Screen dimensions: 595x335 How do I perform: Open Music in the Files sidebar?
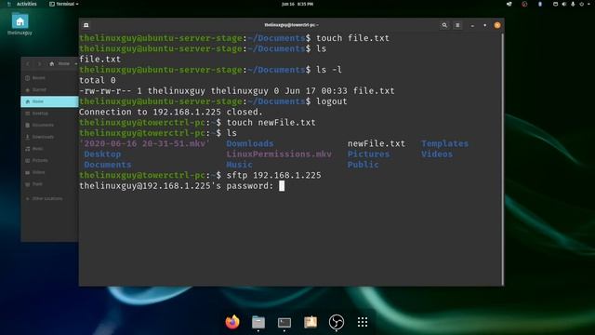point(49,149)
